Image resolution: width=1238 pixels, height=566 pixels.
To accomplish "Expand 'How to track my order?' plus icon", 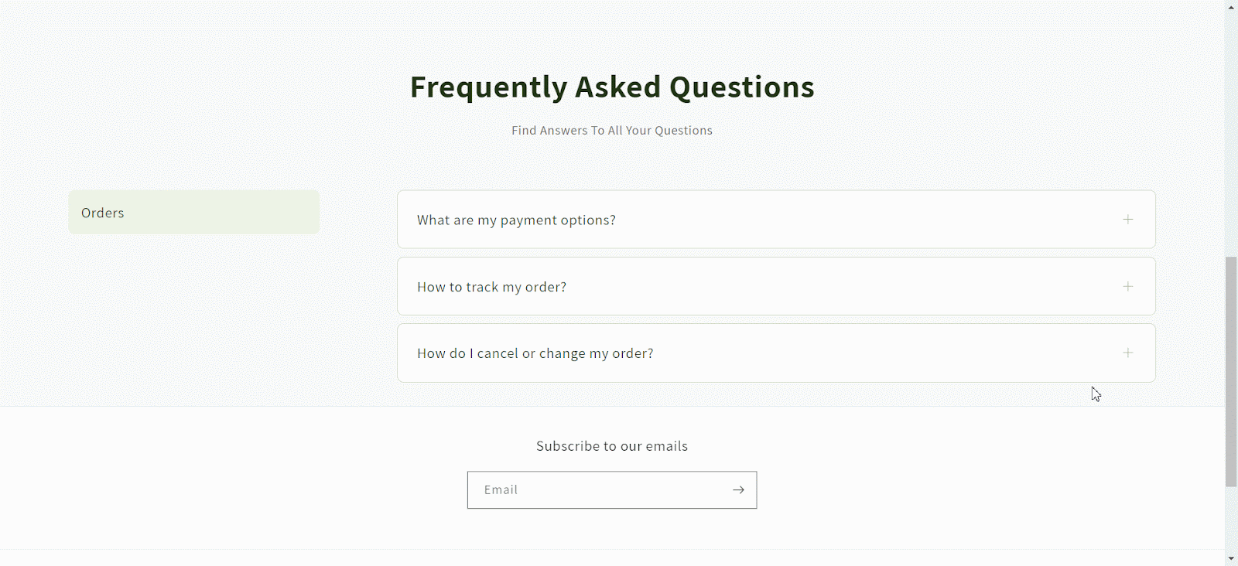I will [1128, 286].
